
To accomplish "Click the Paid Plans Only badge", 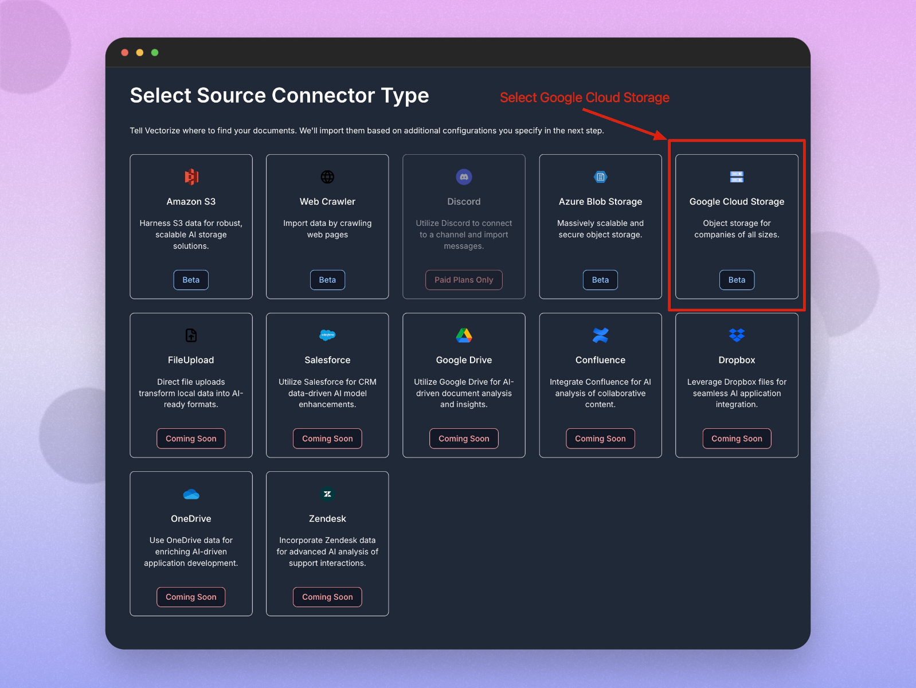I will tap(464, 280).
